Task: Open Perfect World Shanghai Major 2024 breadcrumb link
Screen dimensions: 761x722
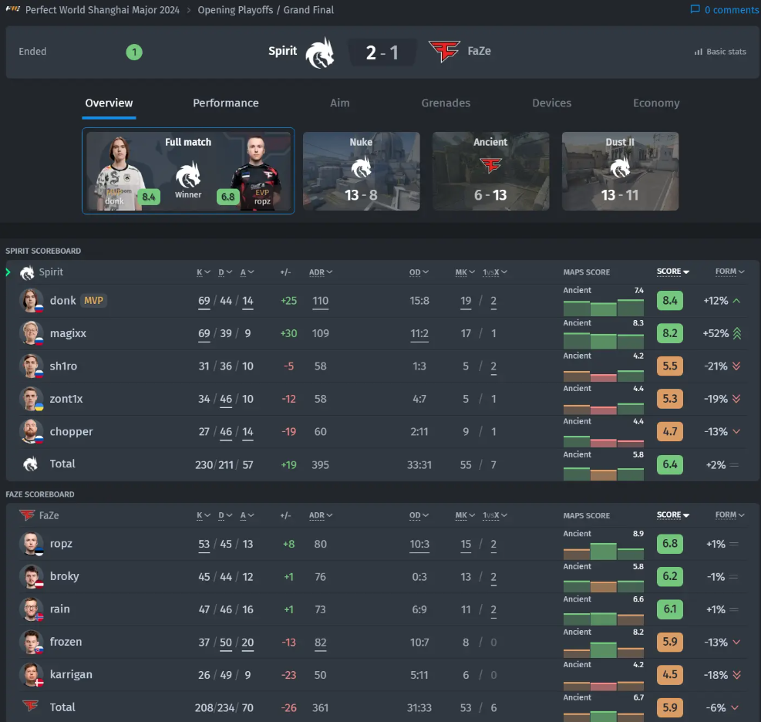Action: coord(103,10)
